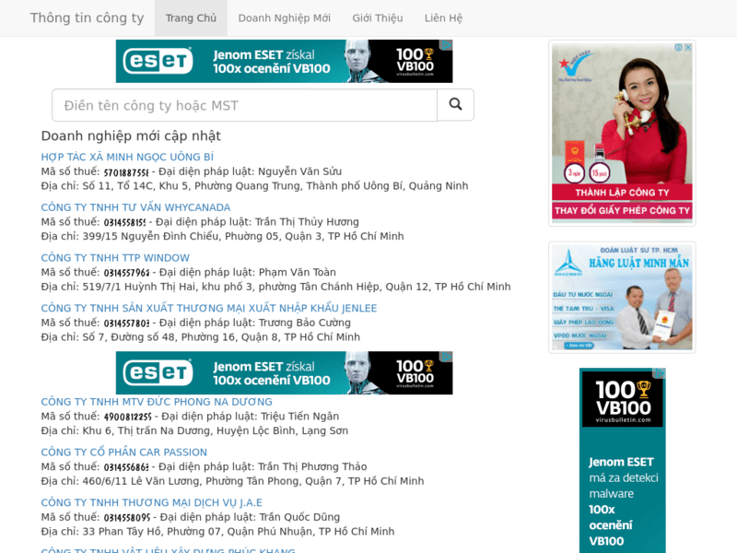This screenshot has width=737, height=553.
Task: Open the Giới Thiệu page
Action: [x=377, y=18]
